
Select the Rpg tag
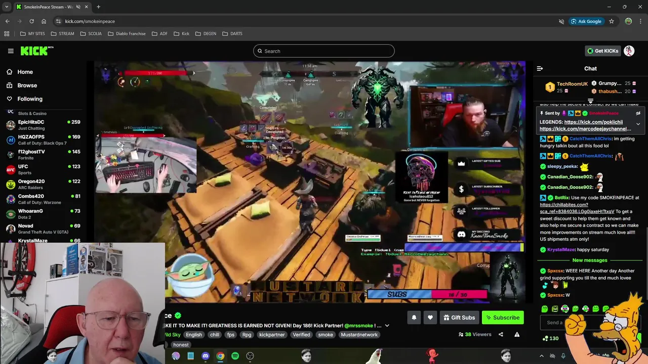click(x=247, y=335)
